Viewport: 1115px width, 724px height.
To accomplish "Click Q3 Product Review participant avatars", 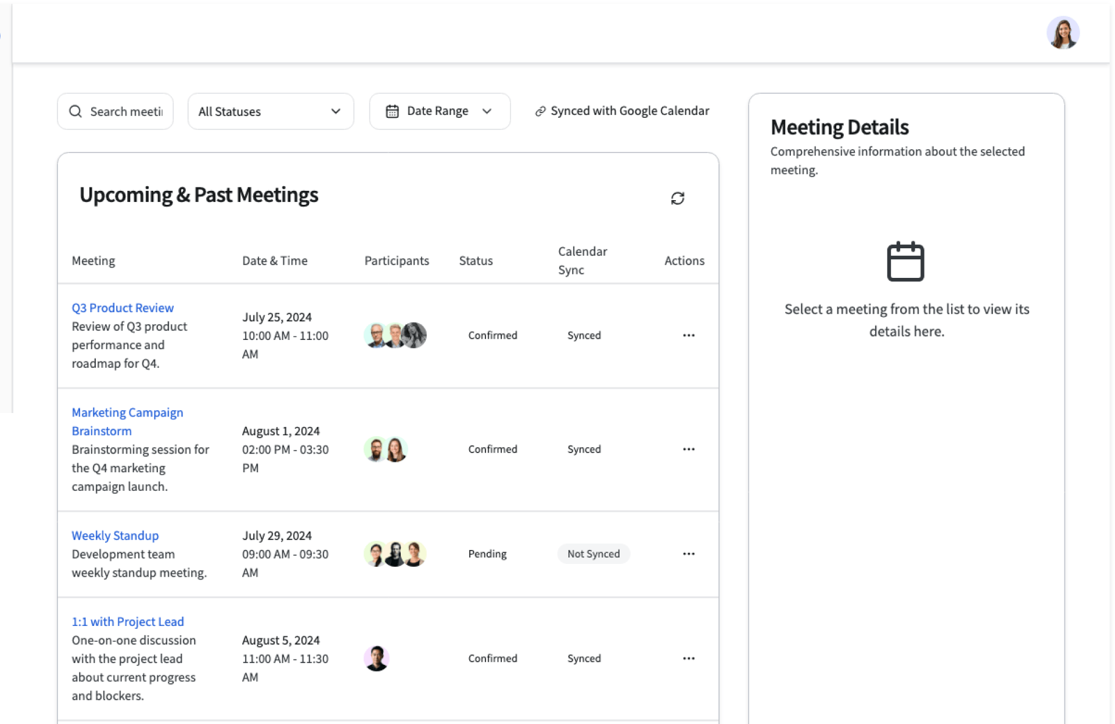I will click(x=395, y=335).
